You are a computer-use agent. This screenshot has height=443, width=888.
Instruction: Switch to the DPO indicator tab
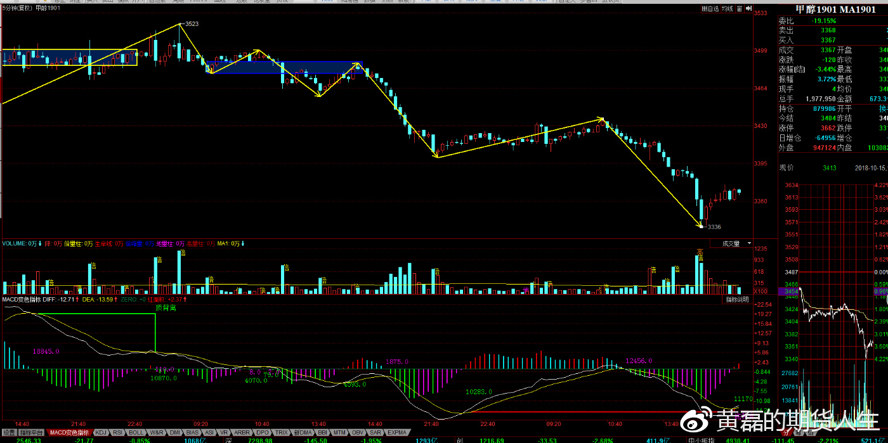point(262,432)
